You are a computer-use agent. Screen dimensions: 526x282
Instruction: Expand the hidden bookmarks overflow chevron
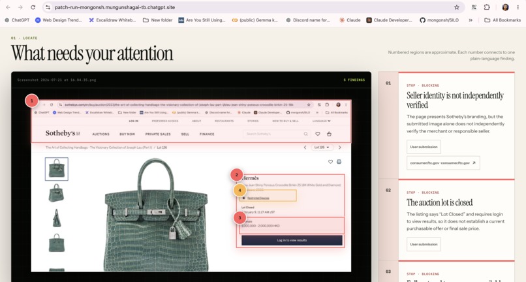pos(471,20)
